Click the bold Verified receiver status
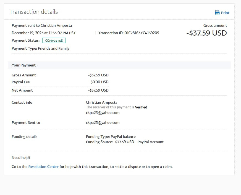 [x=141, y=107]
